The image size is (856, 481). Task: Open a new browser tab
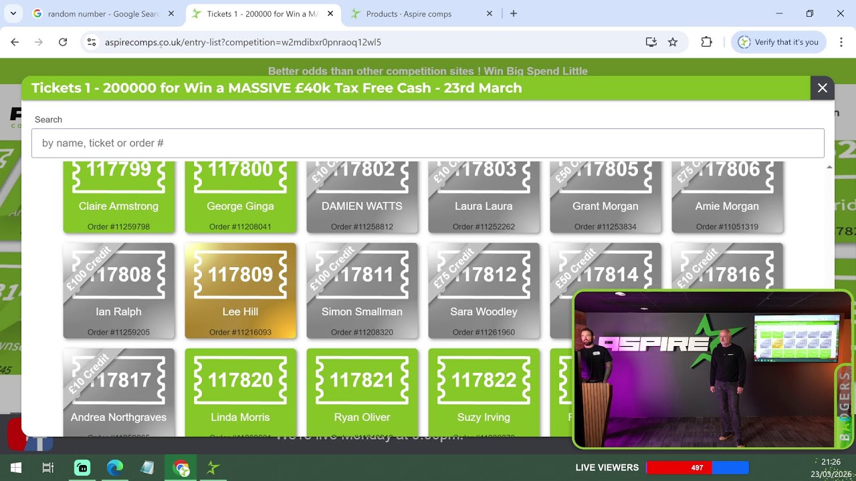(x=514, y=13)
